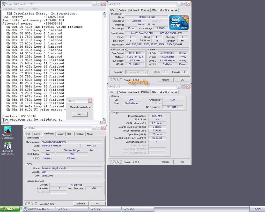
Task: Click the Intel Core i7 Inside logo
Action: (x=179, y=22)
